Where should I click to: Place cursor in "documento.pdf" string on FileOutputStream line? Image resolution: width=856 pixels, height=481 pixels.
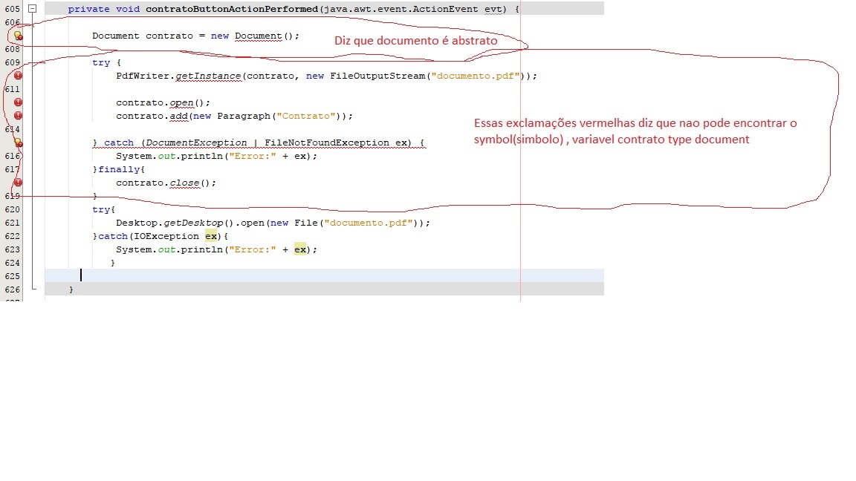[476, 76]
